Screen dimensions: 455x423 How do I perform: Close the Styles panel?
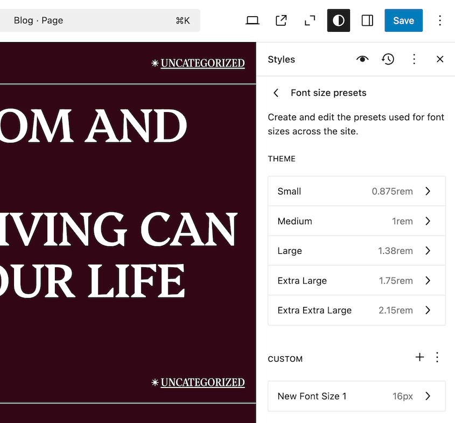pos(440,59)
